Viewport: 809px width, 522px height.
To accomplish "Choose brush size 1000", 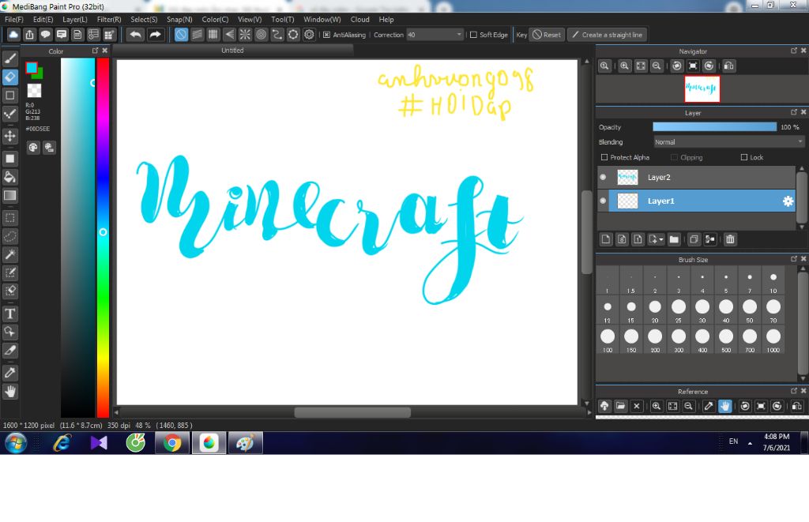I will coord(773,340).
